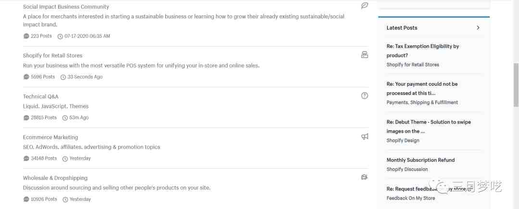Click the question mark icon for Technical Q&A
Image resolution: width=519 pixels, height=209 pixels.
click(364, 96)
